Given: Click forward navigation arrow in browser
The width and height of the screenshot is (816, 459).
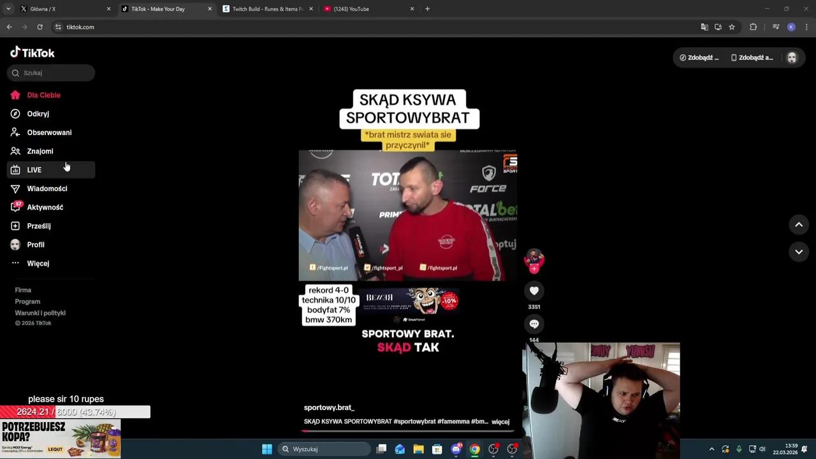Looking at the screenshot, I should coord(24,27).
